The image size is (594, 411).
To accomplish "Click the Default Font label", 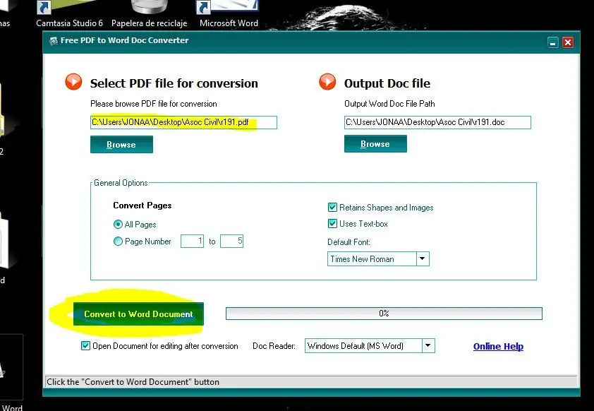I will point(348,242).
